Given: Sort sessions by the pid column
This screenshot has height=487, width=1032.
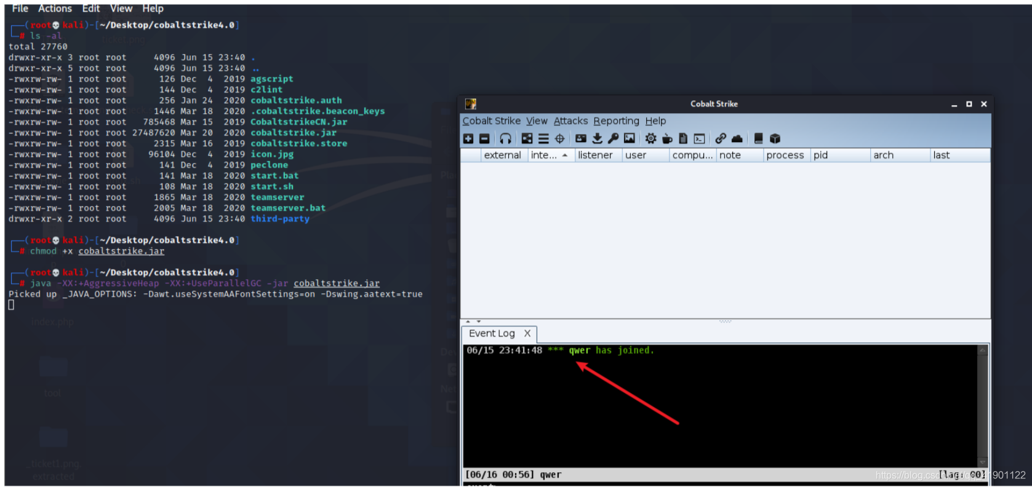Looking at the screenshot, I should tap(840, 156).
